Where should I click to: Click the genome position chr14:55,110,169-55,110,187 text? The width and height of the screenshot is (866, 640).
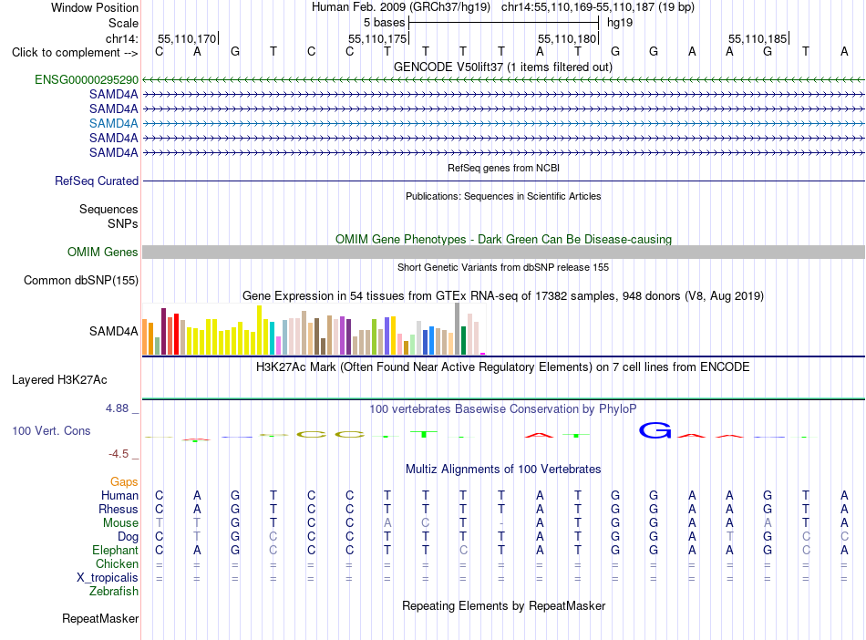pyautogui.click(x=598, y=7)
